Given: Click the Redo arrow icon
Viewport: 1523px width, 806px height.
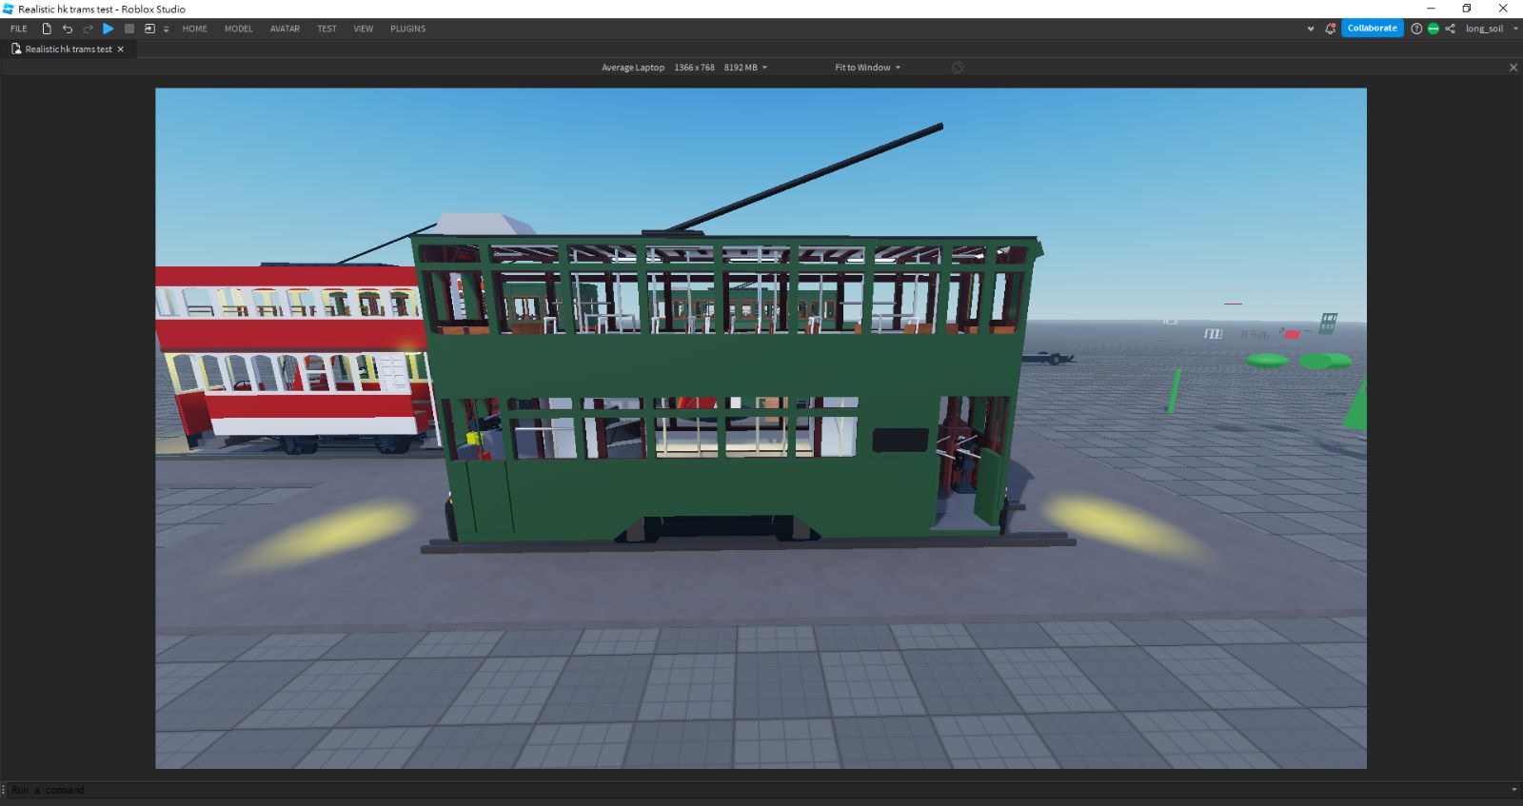Looking at the screenshot, I should pyautogui.click(x=88, y=29).
